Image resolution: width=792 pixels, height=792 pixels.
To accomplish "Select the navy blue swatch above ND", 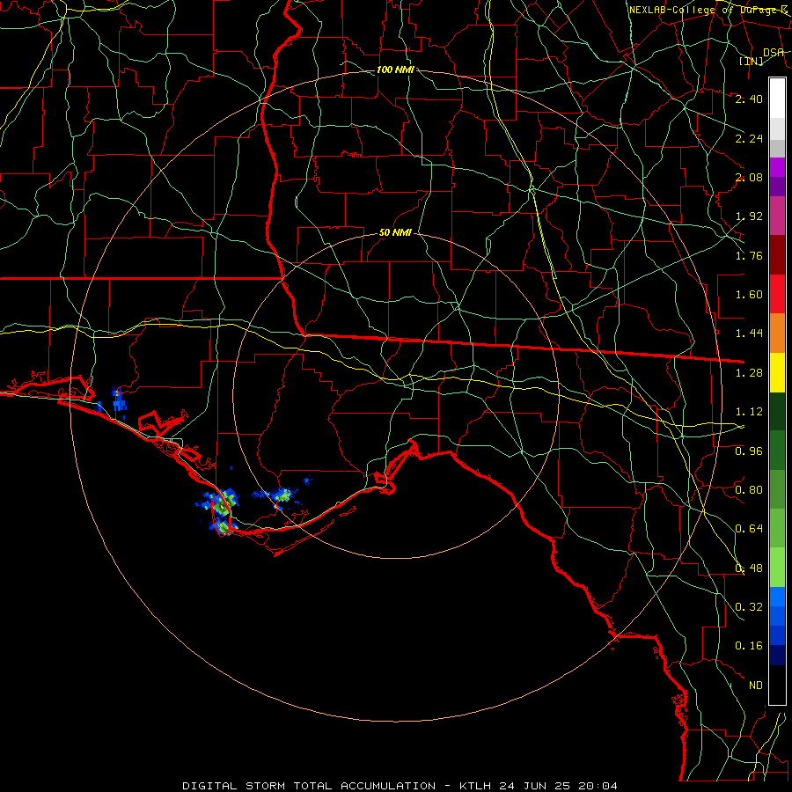I will point(777,656).
